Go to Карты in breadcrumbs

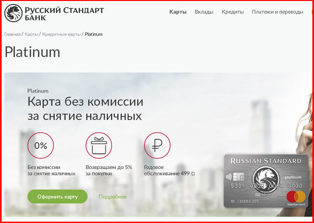pyautogui.click(x=31, y=34)
